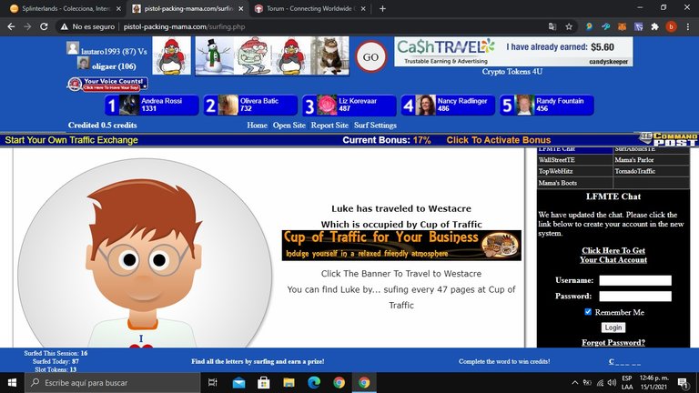Screen dimensions: 699x393
Task: Click To Activate Bonus link
Action: 499,140
